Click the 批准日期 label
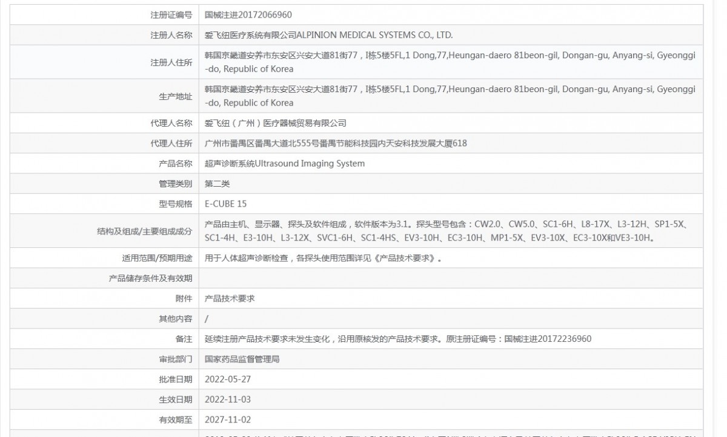 (x=176, y=379)
